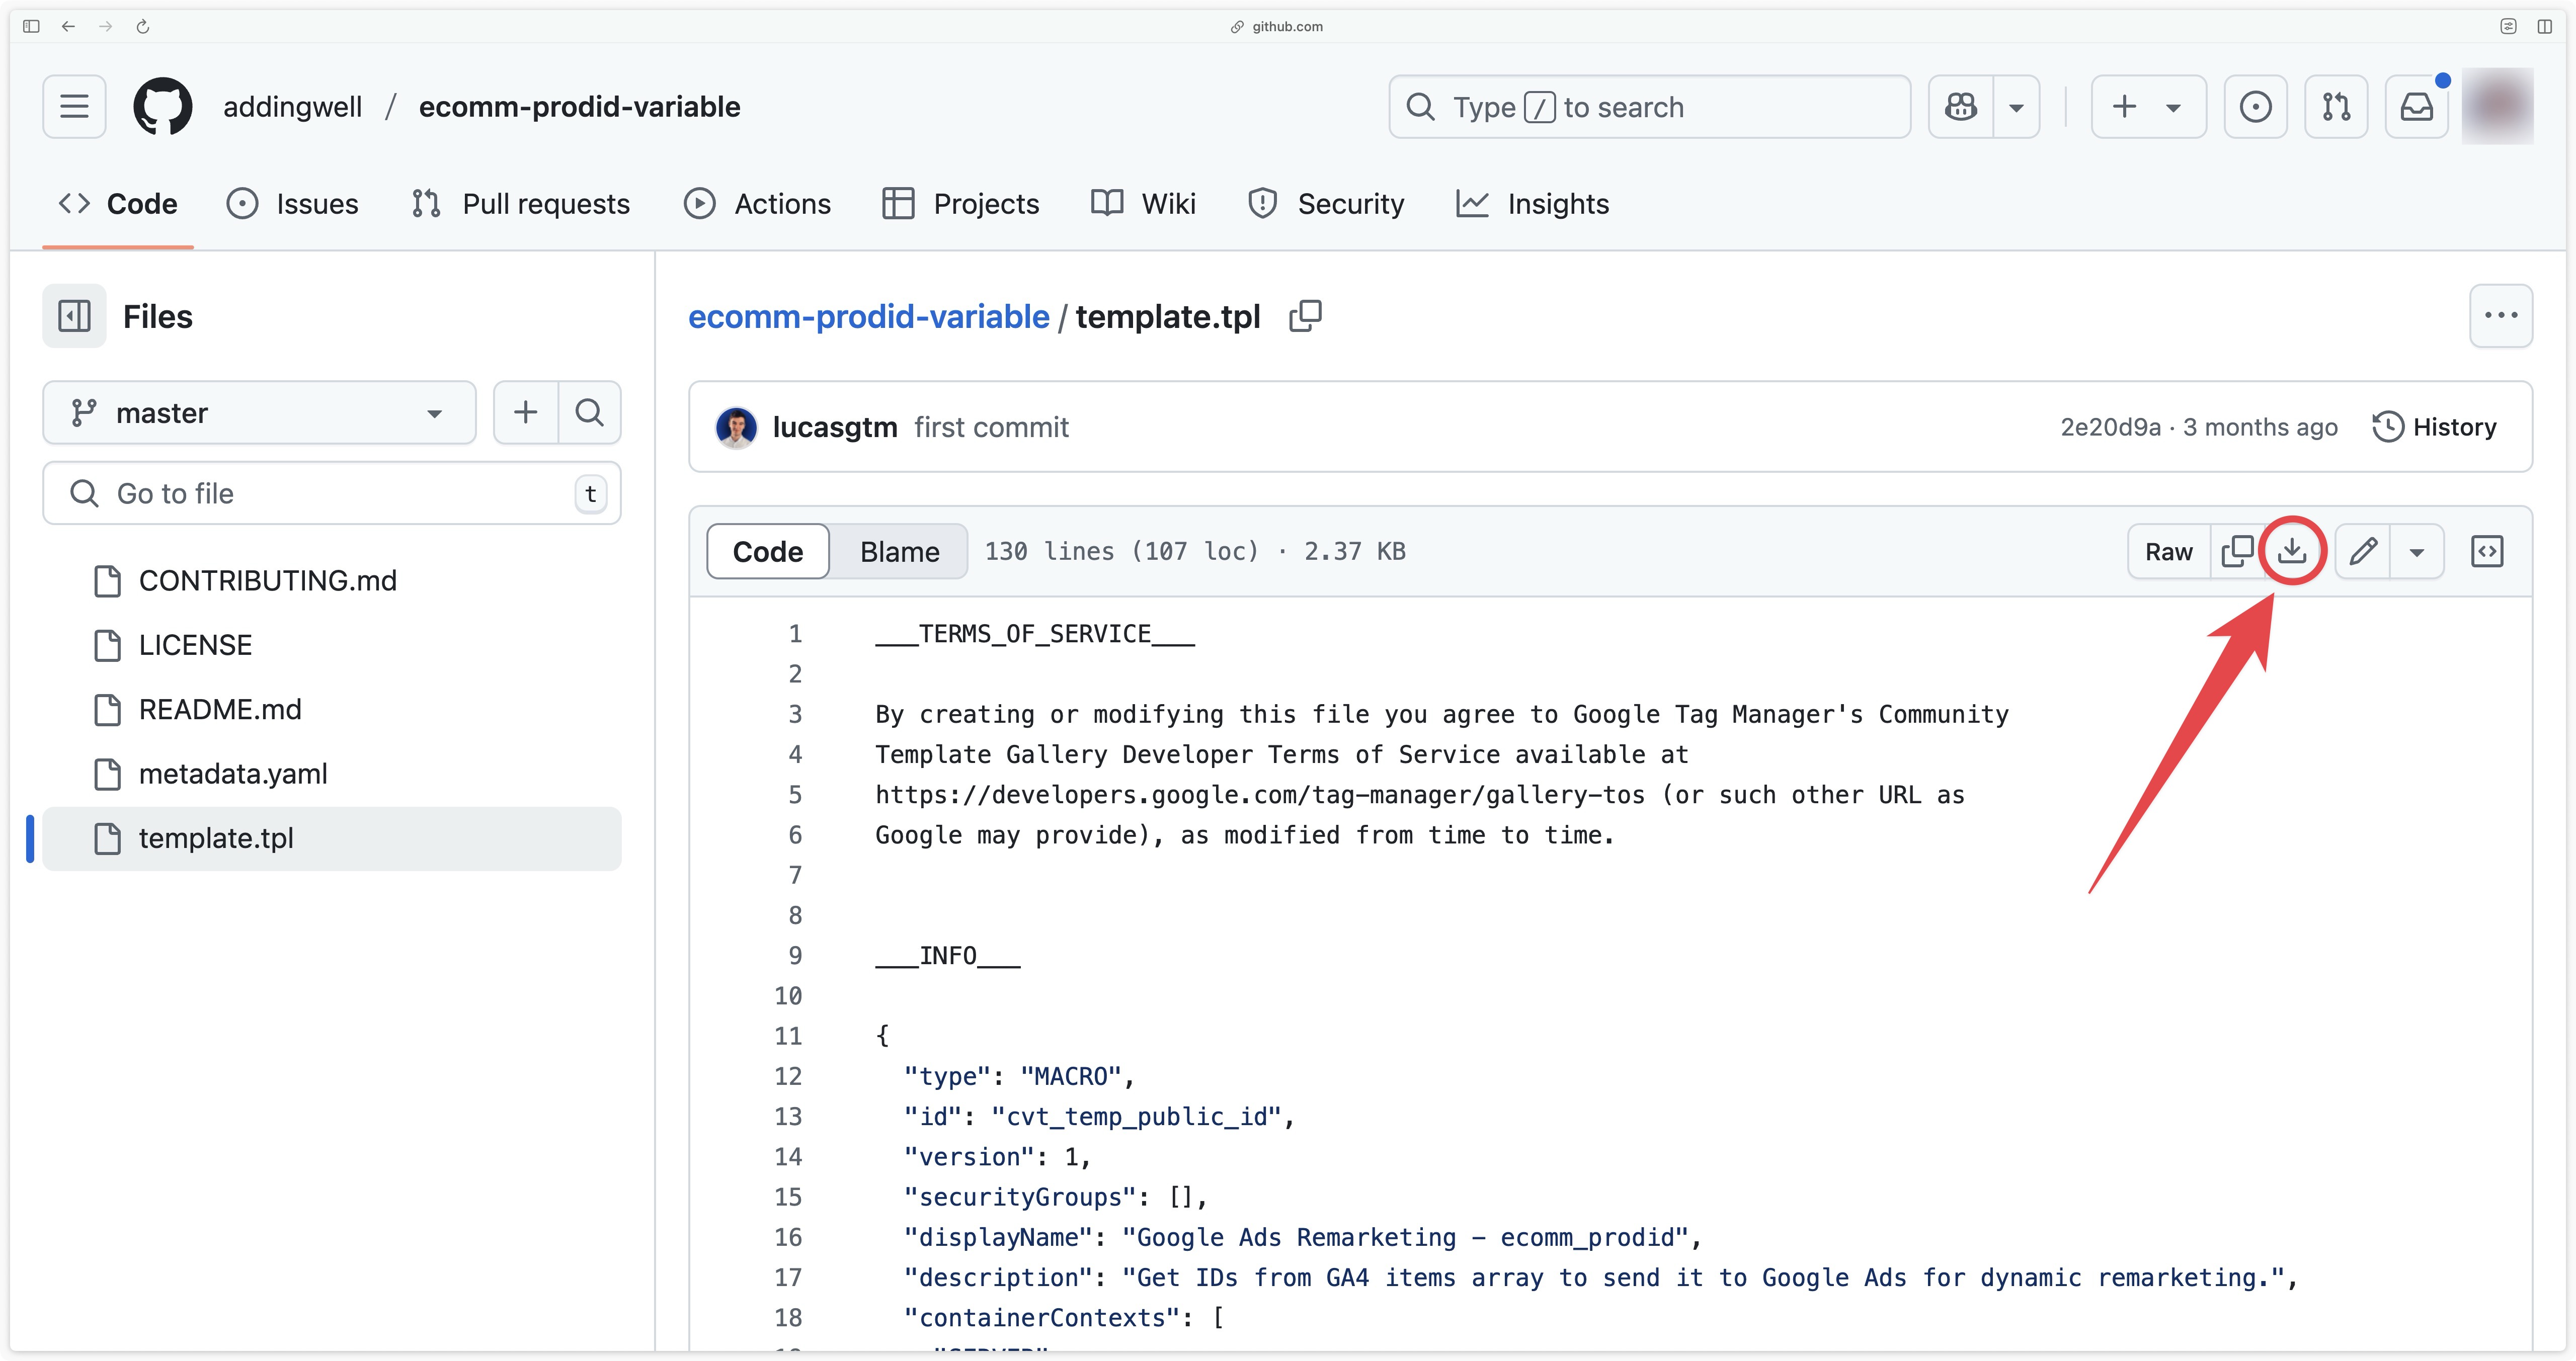The width and height of the screenshot is (2576, 1361).
Task: Open your issues icon in header
Action: 2255,106
